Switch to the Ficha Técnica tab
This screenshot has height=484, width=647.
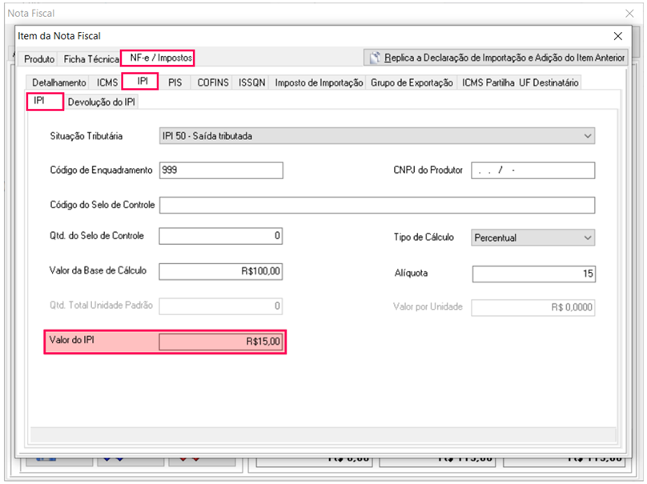pyautogui.click(x=90, y=59)
